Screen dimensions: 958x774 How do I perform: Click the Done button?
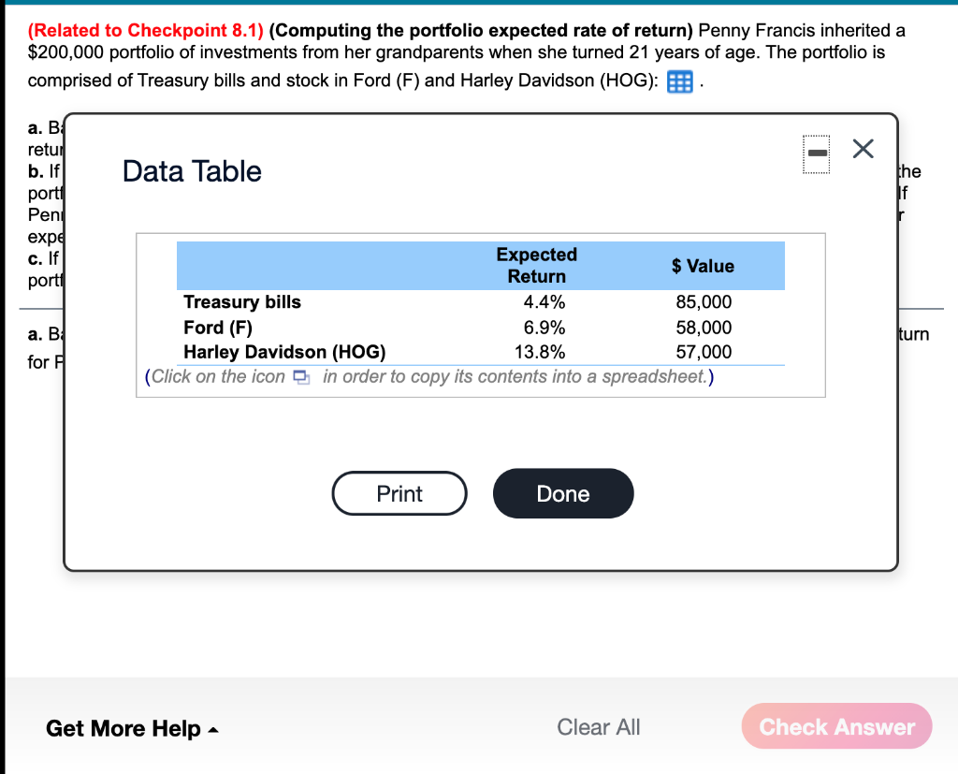[x=562, y=493]
